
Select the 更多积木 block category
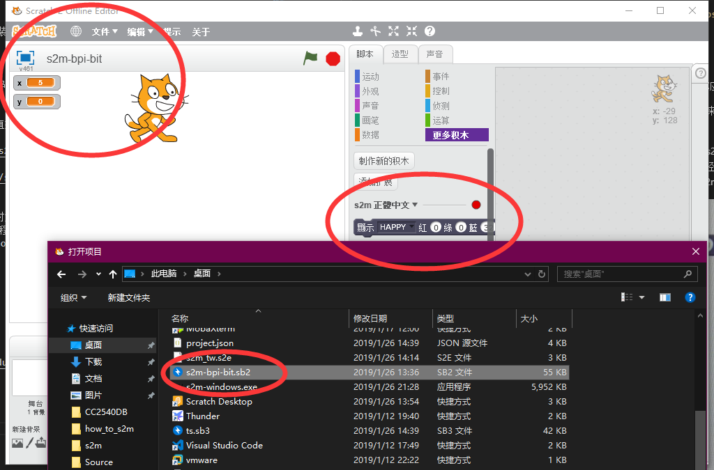[457, 135]
